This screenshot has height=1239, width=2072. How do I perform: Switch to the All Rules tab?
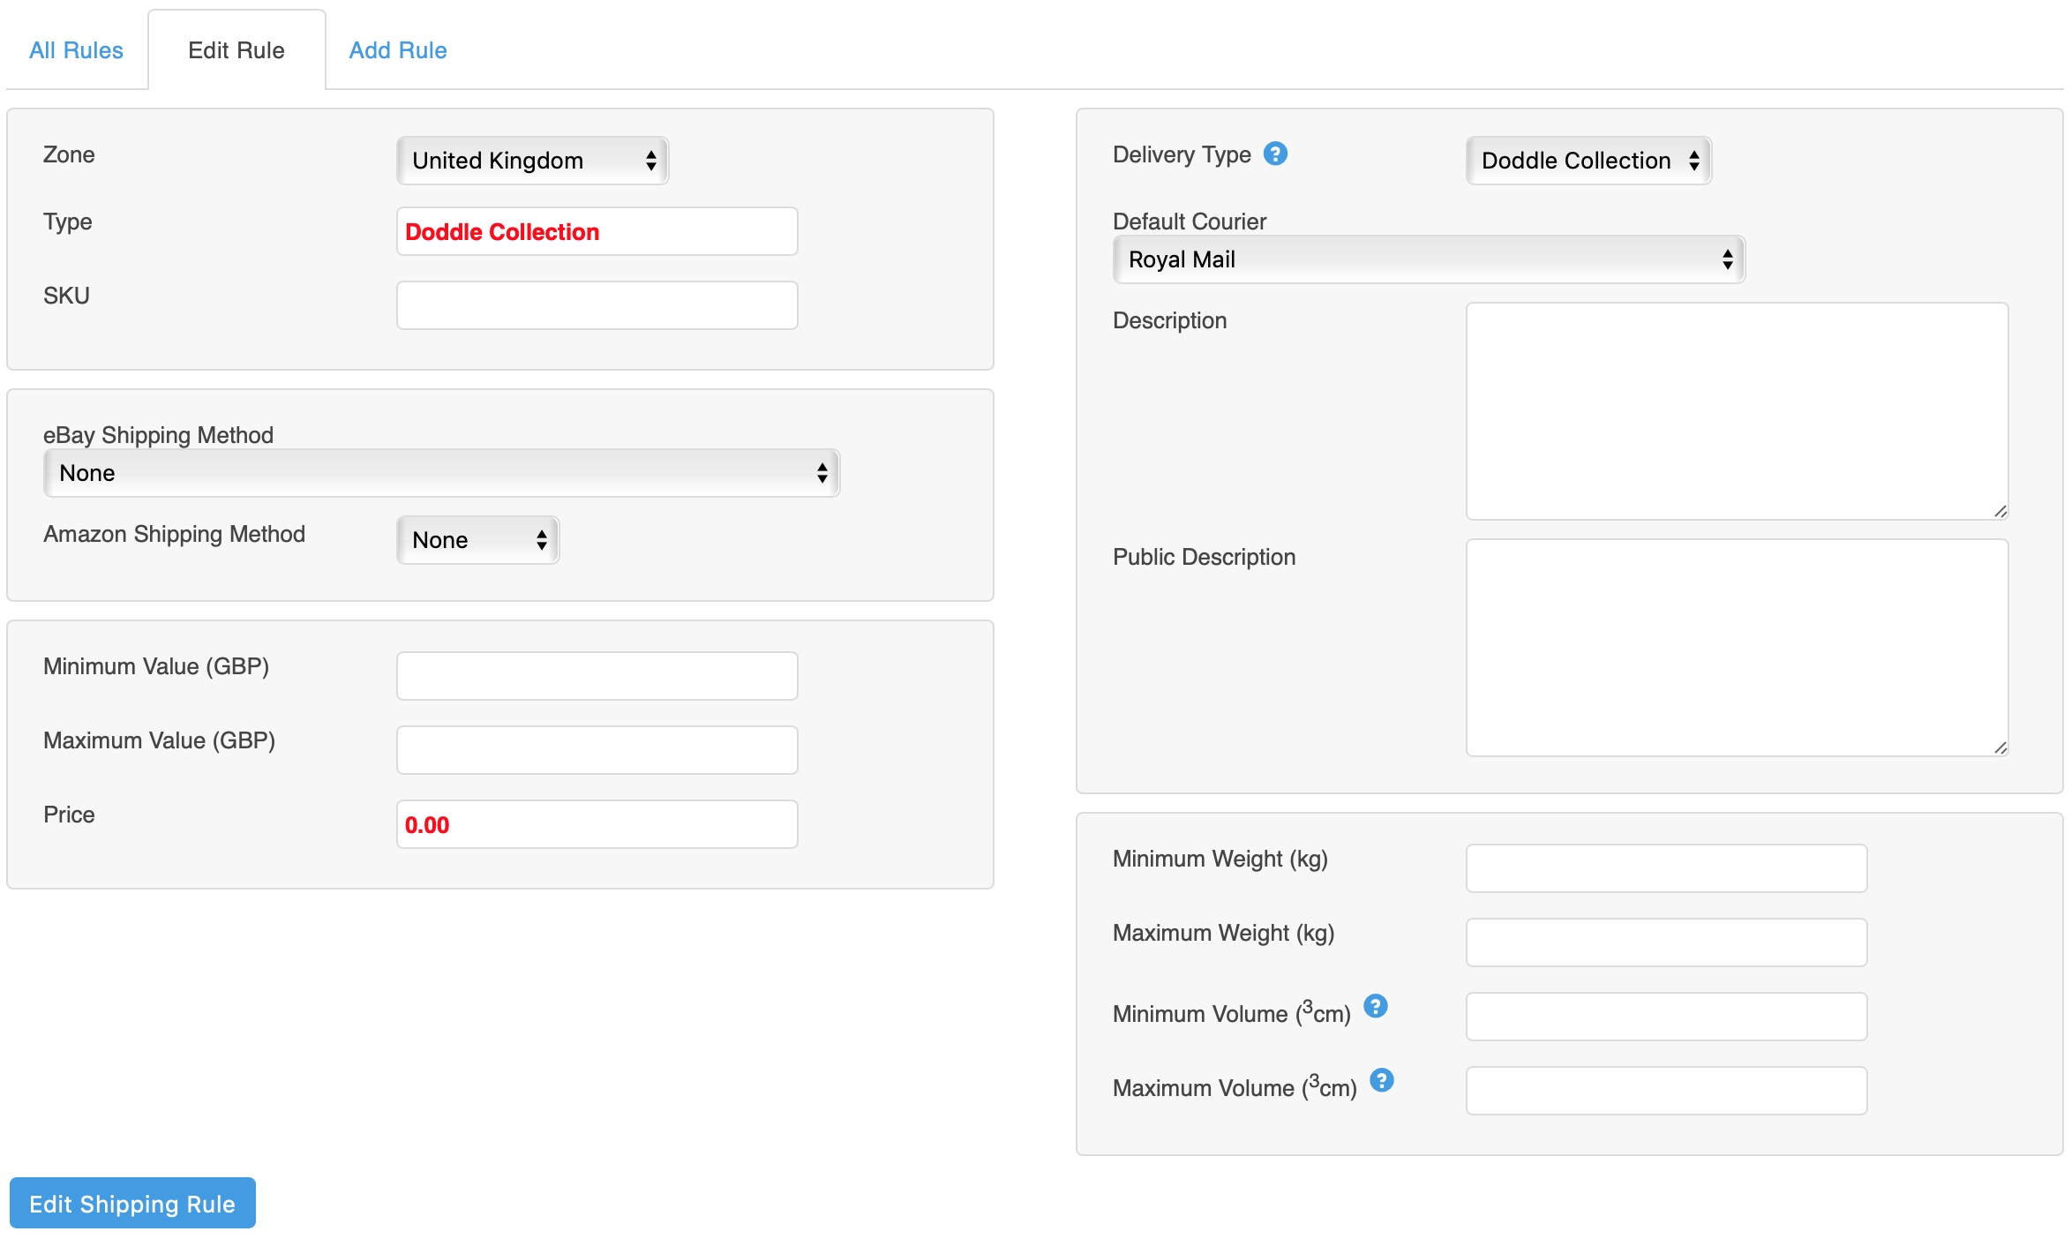pyautogui.click(x=76, y=50)
